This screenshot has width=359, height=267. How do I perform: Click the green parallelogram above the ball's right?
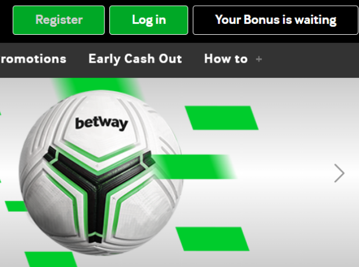coord(222,118)
